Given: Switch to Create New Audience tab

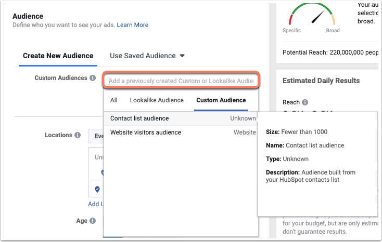Looking at the screenshot, I should tap(58, 56).
